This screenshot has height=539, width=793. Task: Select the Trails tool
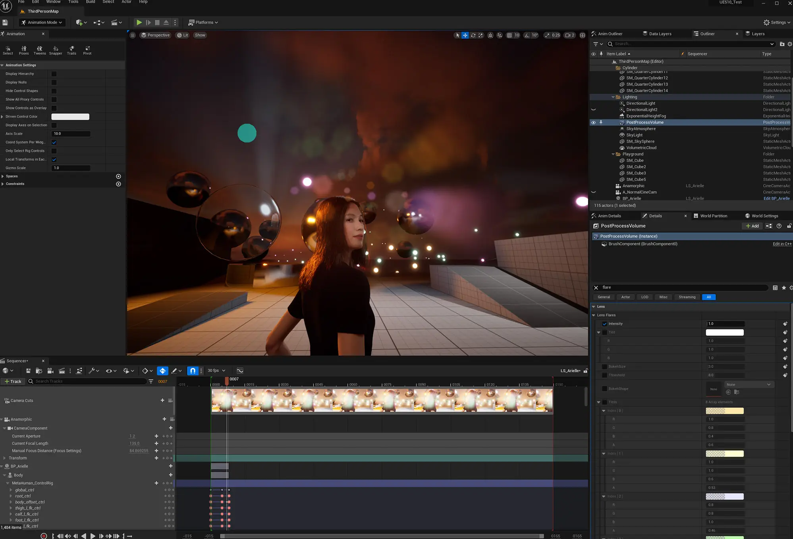tap(71, 50)
